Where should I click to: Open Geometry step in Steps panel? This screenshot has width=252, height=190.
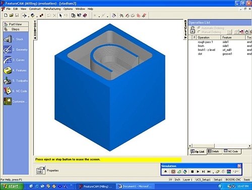(x=15, y=50)
